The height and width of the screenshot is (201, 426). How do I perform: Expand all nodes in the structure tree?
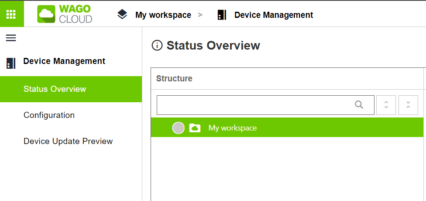(386, 105)
